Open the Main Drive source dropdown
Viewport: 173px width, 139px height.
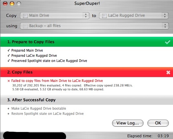(x=55, y=15)
